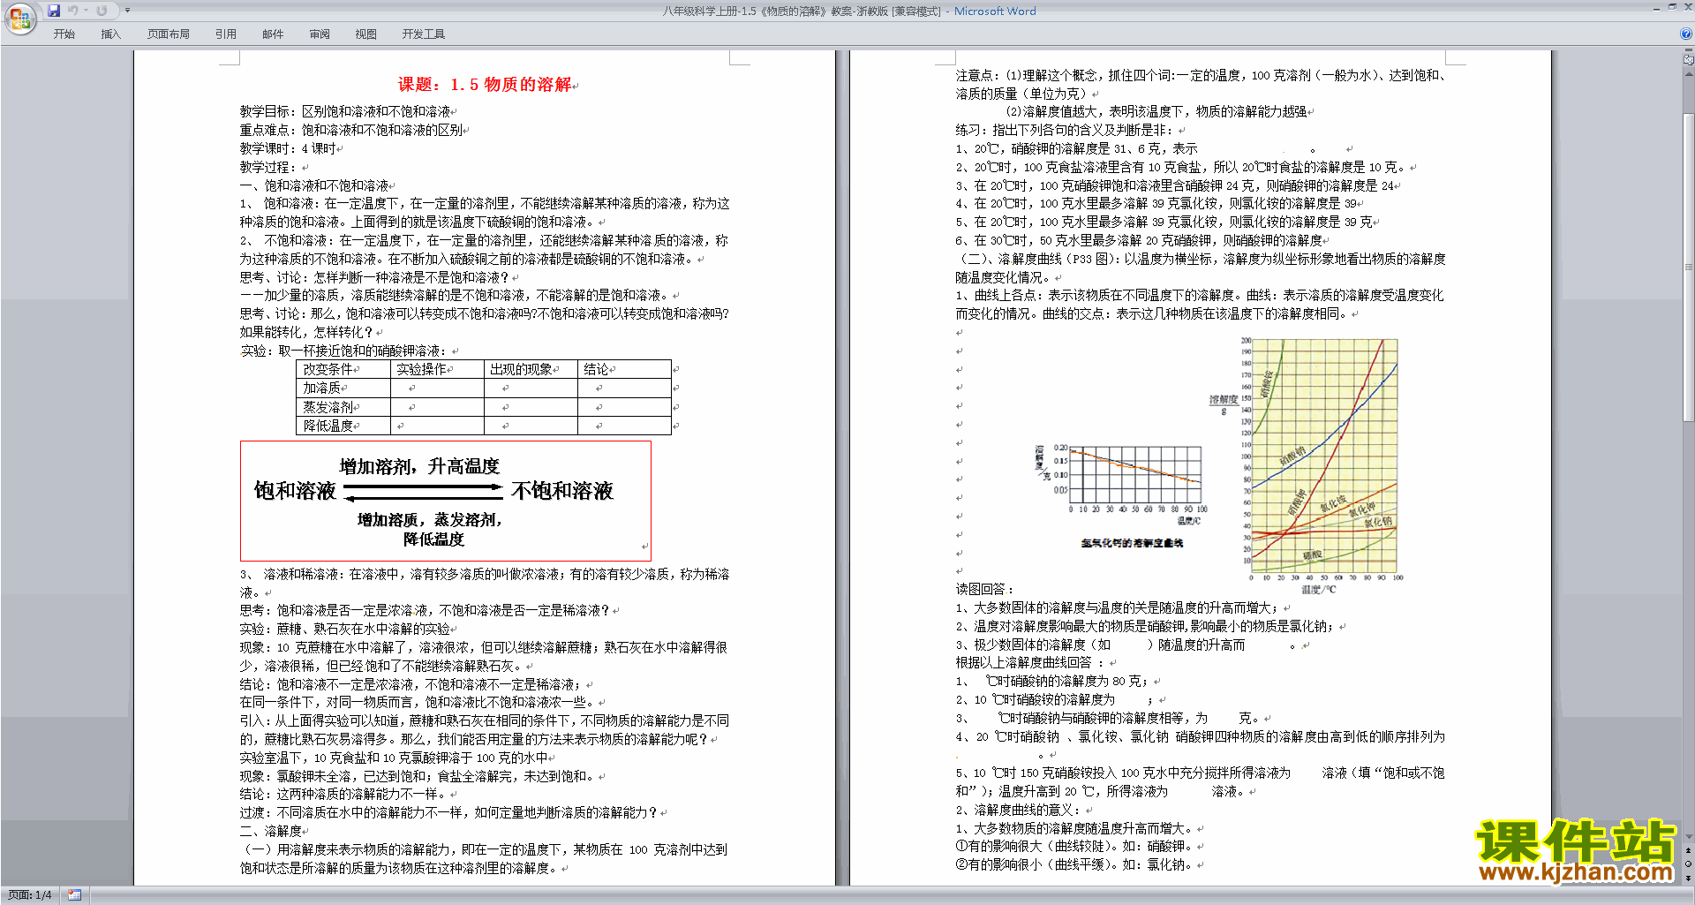Open the 邮件 ribbon tab
The width and height of the screenshot is (1695, 905).
[x=273, y=34]
